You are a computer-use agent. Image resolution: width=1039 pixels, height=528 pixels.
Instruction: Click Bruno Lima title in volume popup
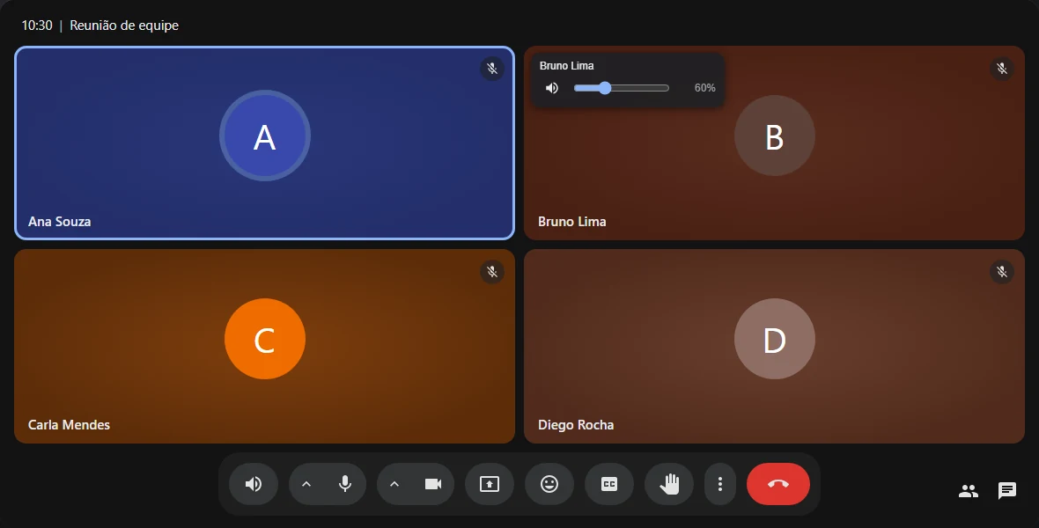coord(566,66)
